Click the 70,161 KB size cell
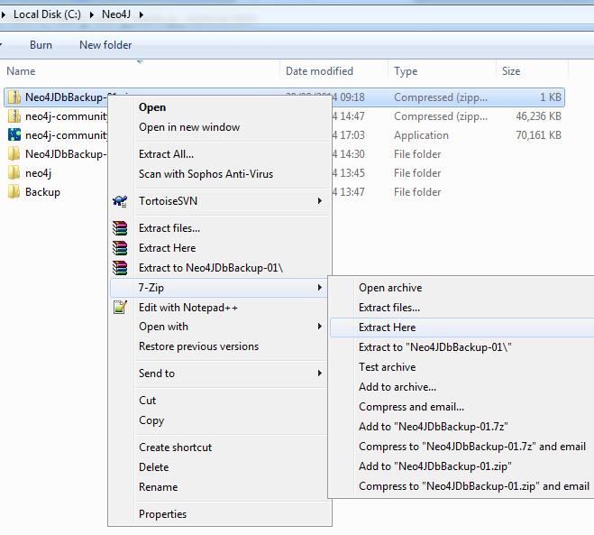This screenshot has height=535, width=594. [538, 135]
